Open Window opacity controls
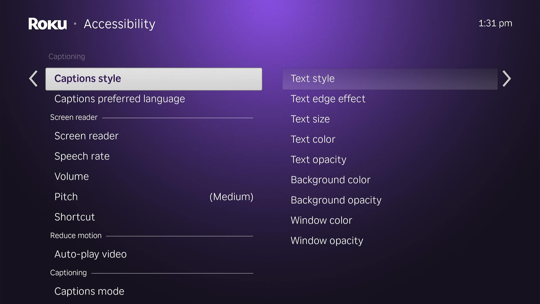Viewport: 540px width, 304px height. tap(326, 240)
